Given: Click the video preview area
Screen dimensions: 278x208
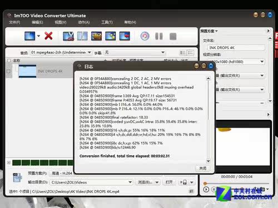Looking at the screenshot, I should click(243, 146).
